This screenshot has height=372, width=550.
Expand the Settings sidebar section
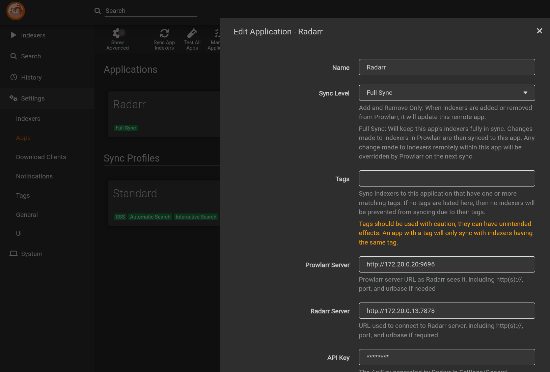(x=33, y=98)
